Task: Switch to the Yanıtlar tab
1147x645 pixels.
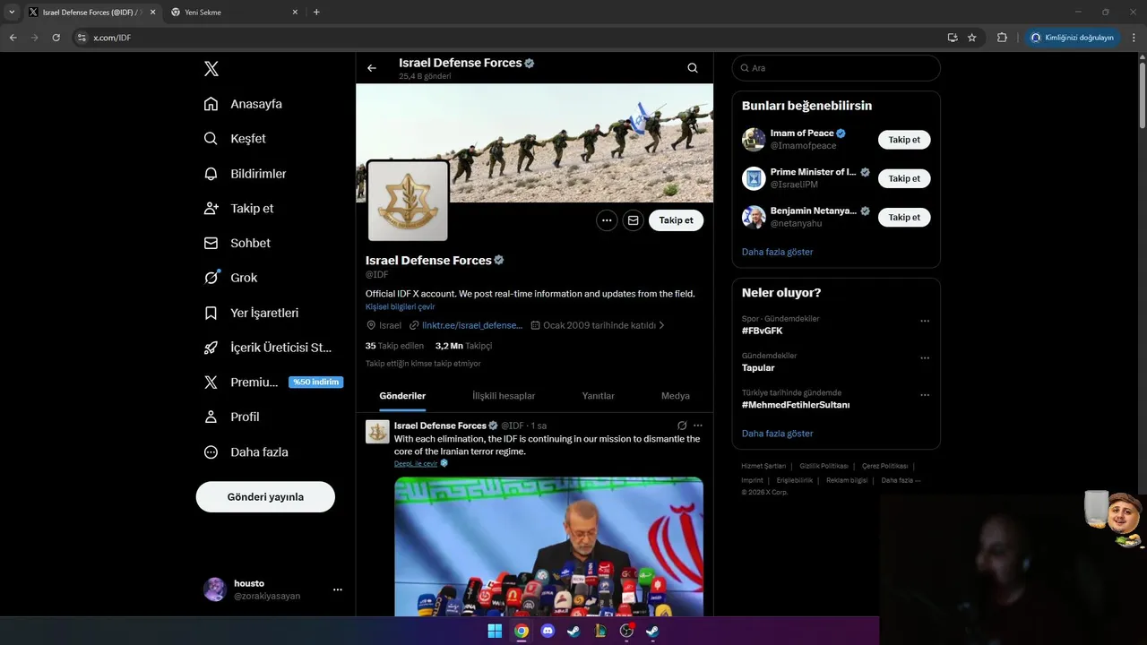Action: pyautogui.click(x=599, y=396)
